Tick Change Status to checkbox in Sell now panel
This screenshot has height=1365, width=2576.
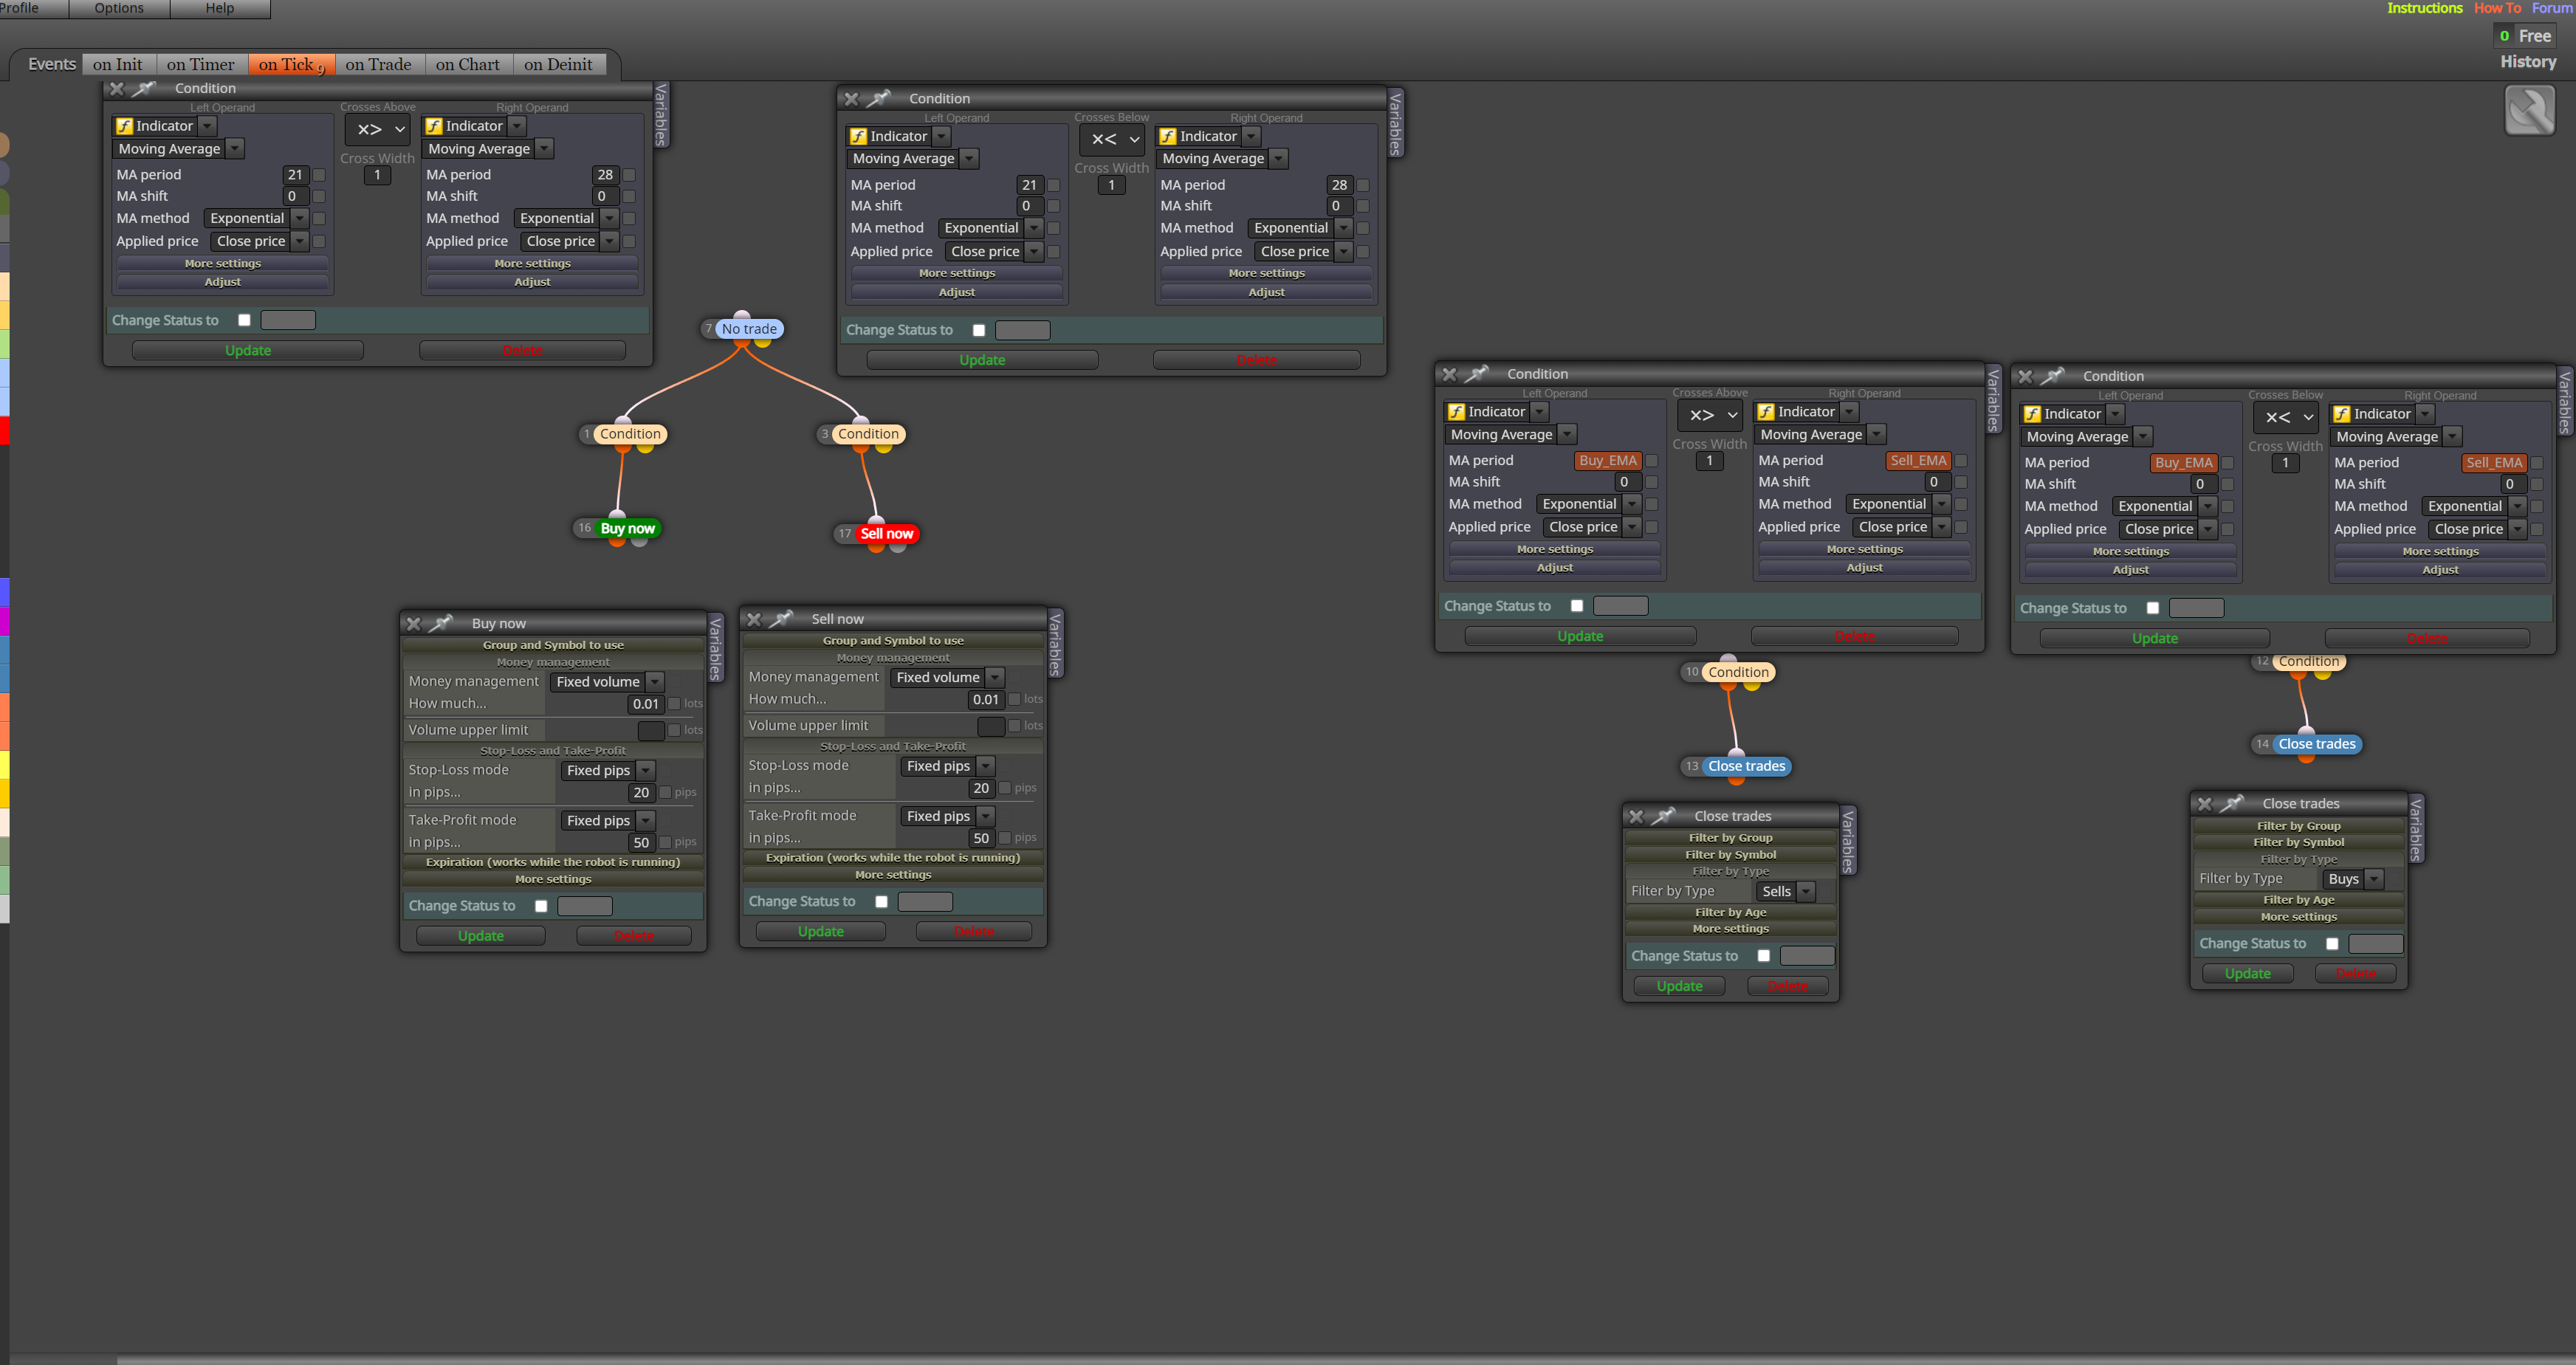[881, 901]
